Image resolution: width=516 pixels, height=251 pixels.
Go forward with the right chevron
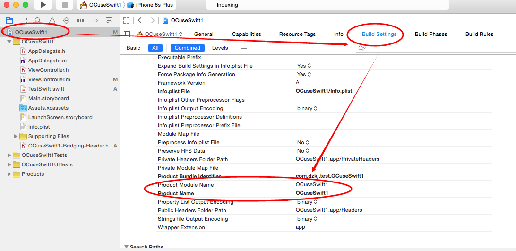pos(152,20)
